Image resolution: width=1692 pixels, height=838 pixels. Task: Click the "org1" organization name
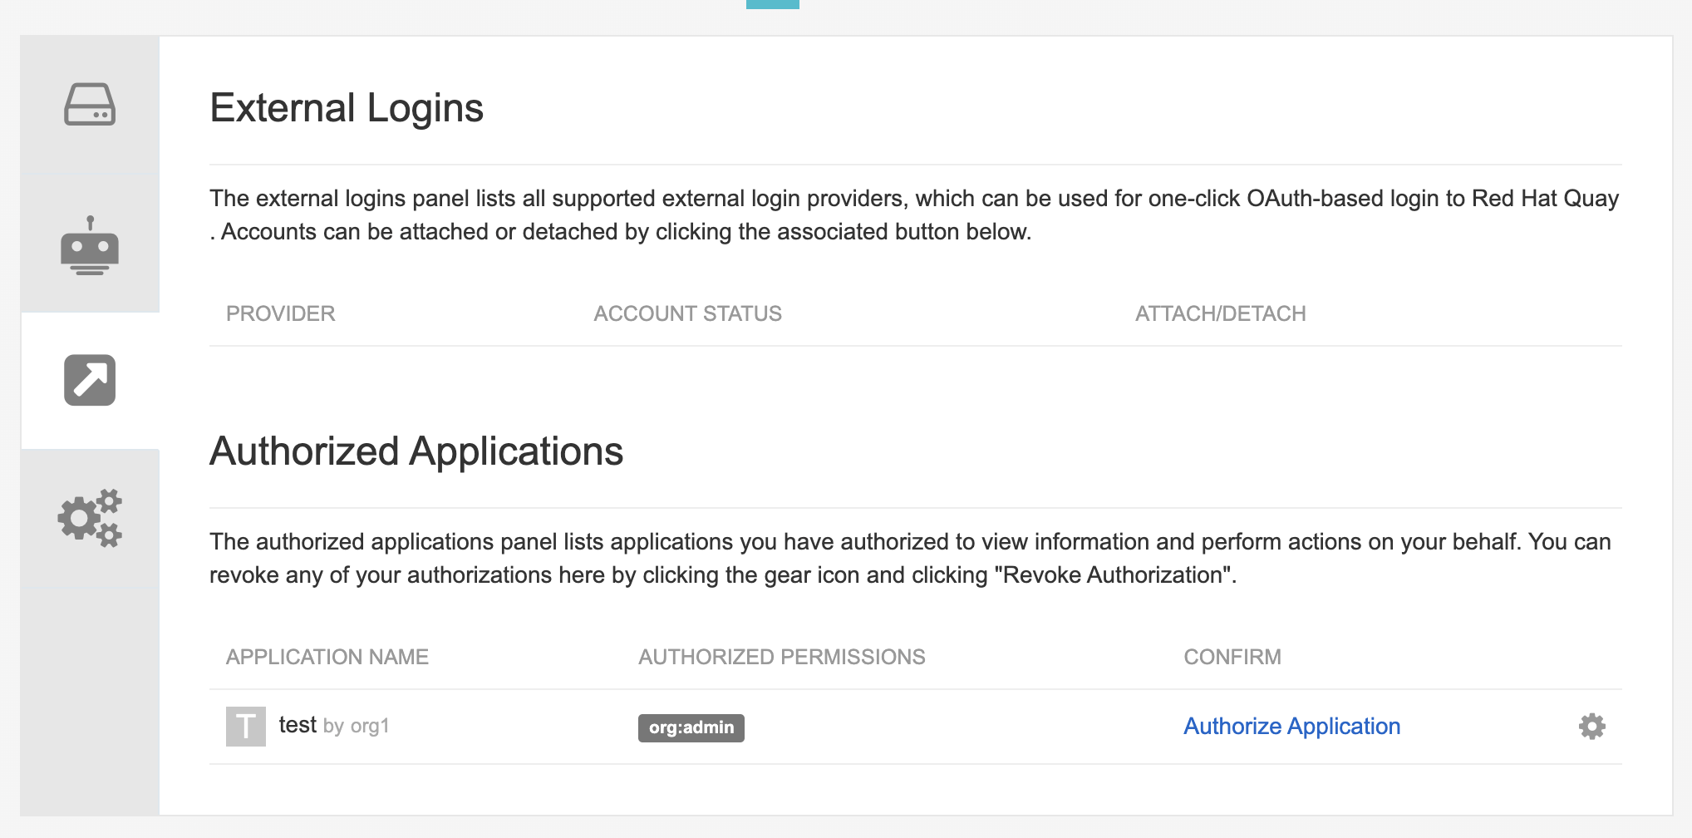(x=370, y=726)
